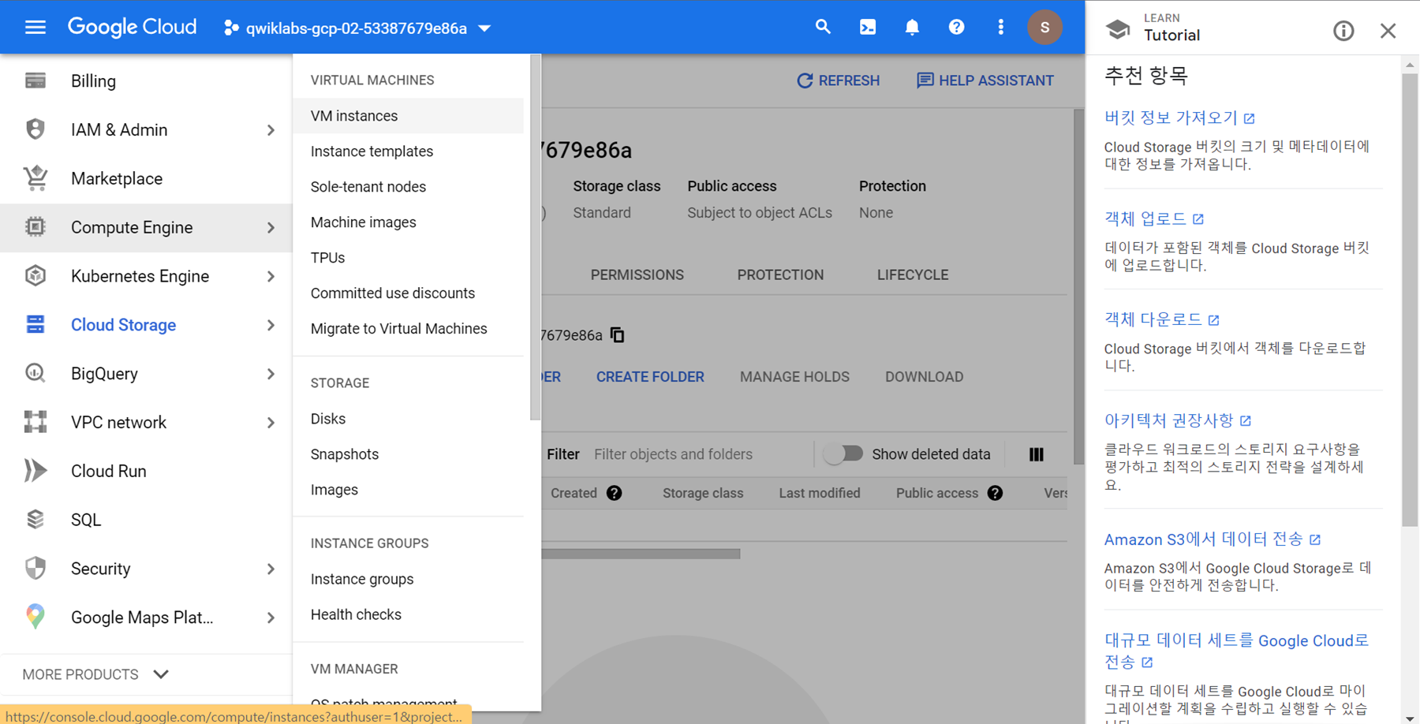Screen dimensions: 1420x724
Task: Open 버킷 정보 가져오기 tutorial link
Action: coord(1179,118)
